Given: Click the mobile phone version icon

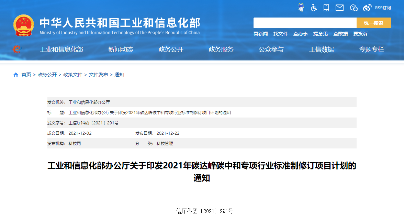Looking at the screenshot, I should tap(326, 8).
